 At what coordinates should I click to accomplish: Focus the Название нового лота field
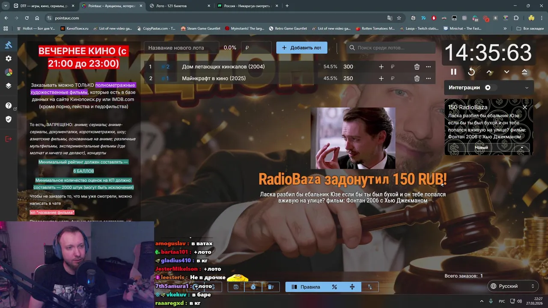(x=182, y=47)
